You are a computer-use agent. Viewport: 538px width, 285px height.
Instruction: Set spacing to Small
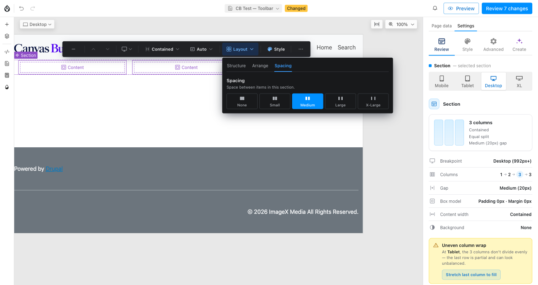(275, 101)
